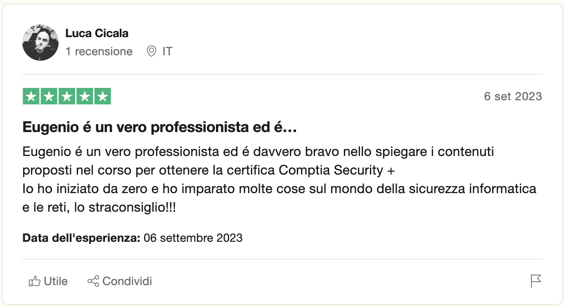Flag this review using the flag icon
The width and height of the screenshot is (564, 307).
pyautogui.click(x=536, y=281)
